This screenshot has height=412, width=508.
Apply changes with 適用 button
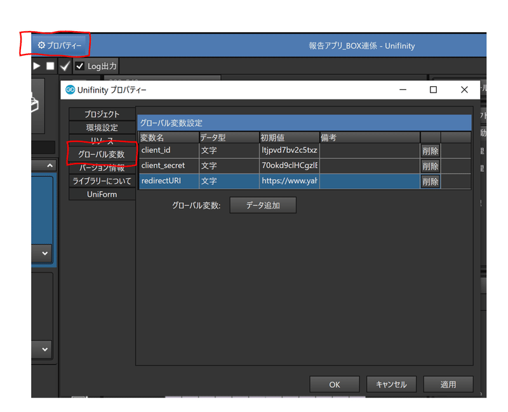[448, 384]
